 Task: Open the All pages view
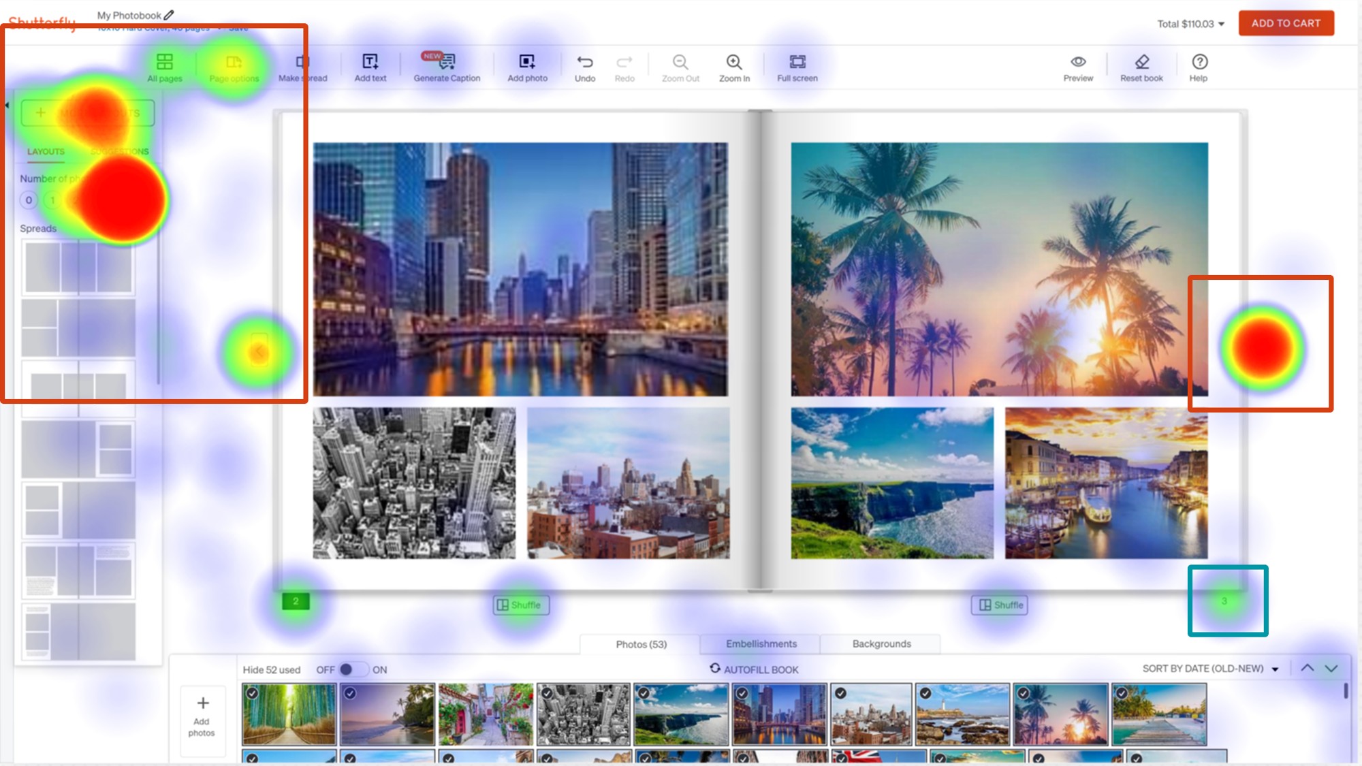(165, 67)
